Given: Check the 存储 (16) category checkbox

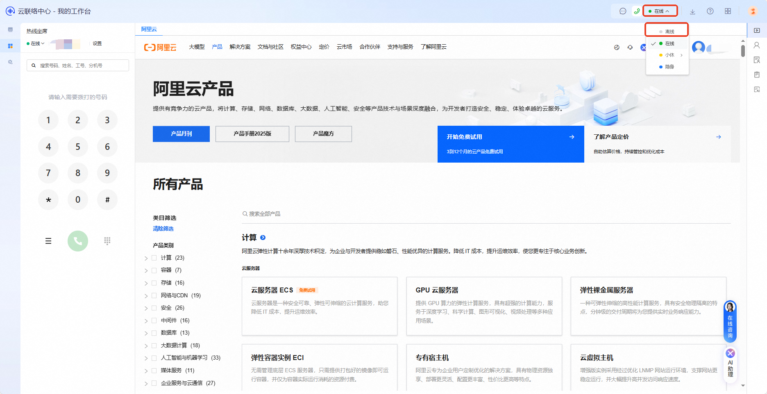Looking at the screenshot, I should (x=154, y=283).
